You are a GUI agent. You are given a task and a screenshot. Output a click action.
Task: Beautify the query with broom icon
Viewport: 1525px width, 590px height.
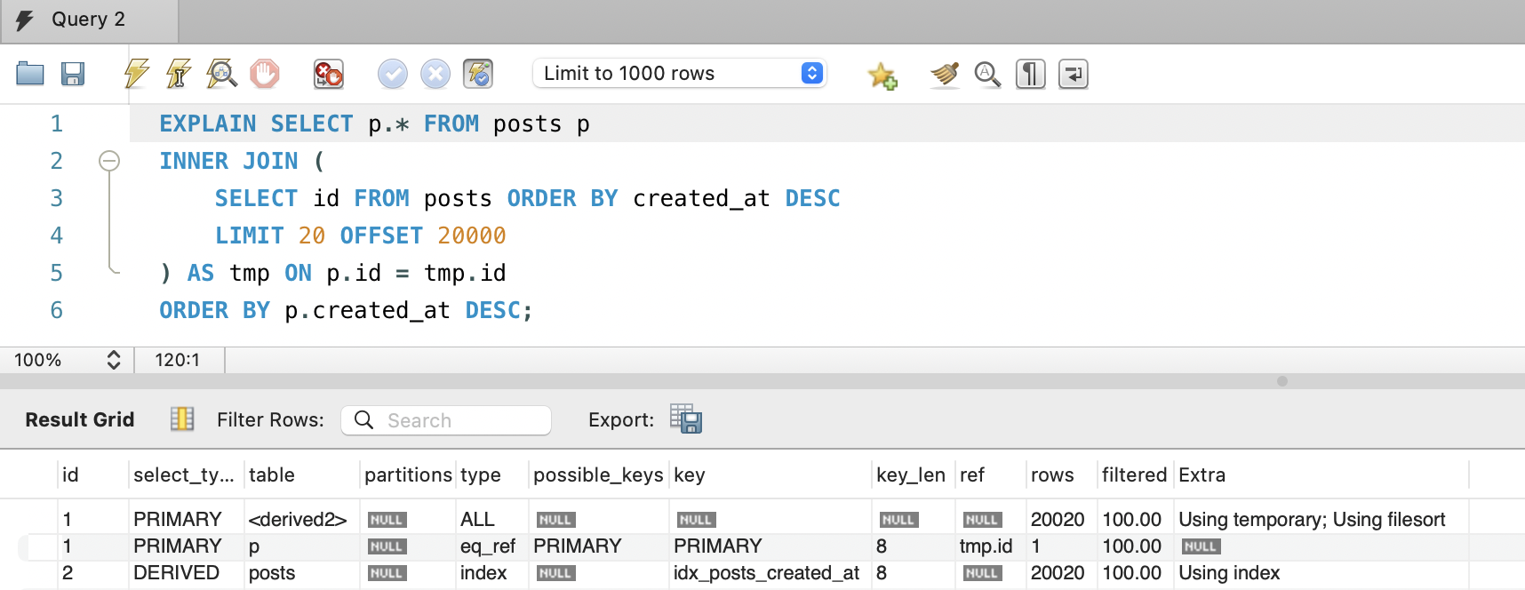click(x=945, y=75)
